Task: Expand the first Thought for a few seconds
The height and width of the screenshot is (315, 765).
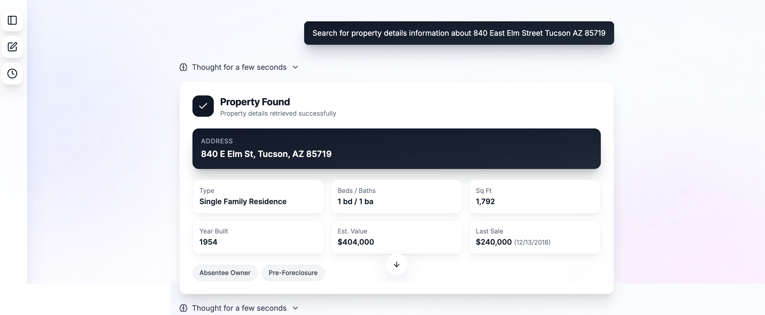Action: pyautogui.click(x=239, y=67)
